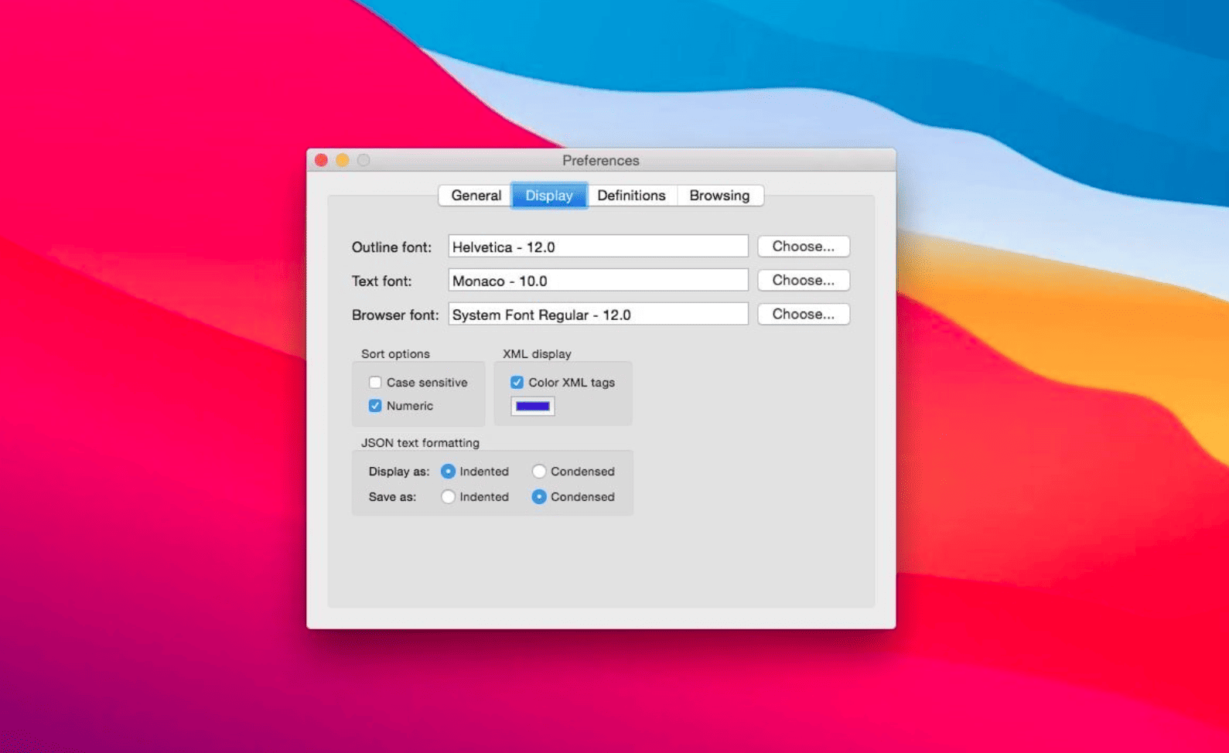Click the Display as: label
The width and height of the screenshot is (1229, 753).
coord(399,472)
